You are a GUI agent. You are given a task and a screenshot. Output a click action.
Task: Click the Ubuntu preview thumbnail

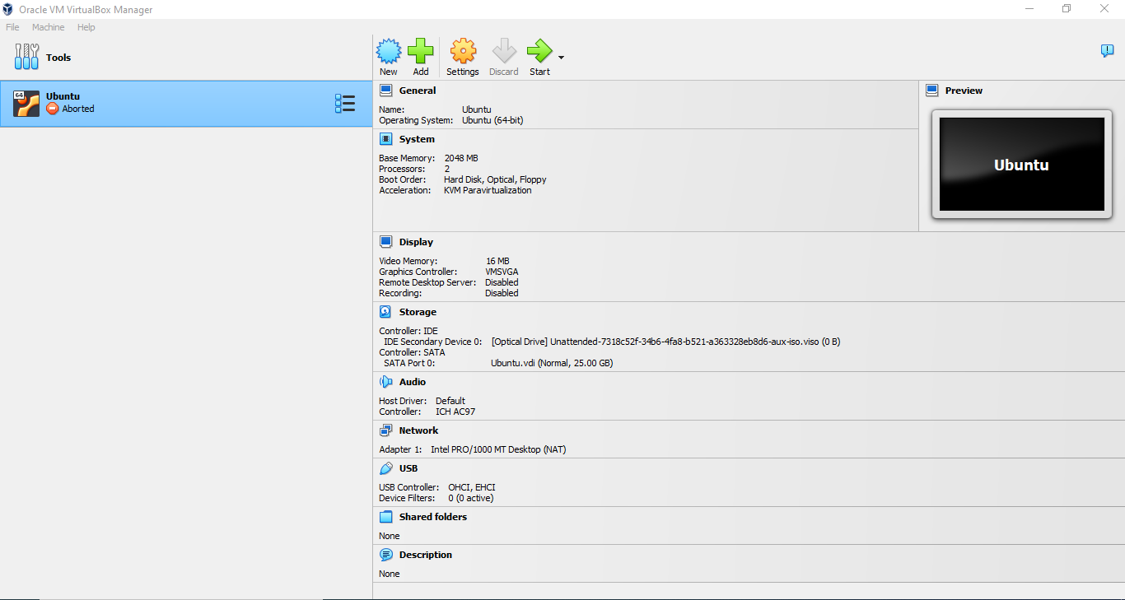[1021, 164]
